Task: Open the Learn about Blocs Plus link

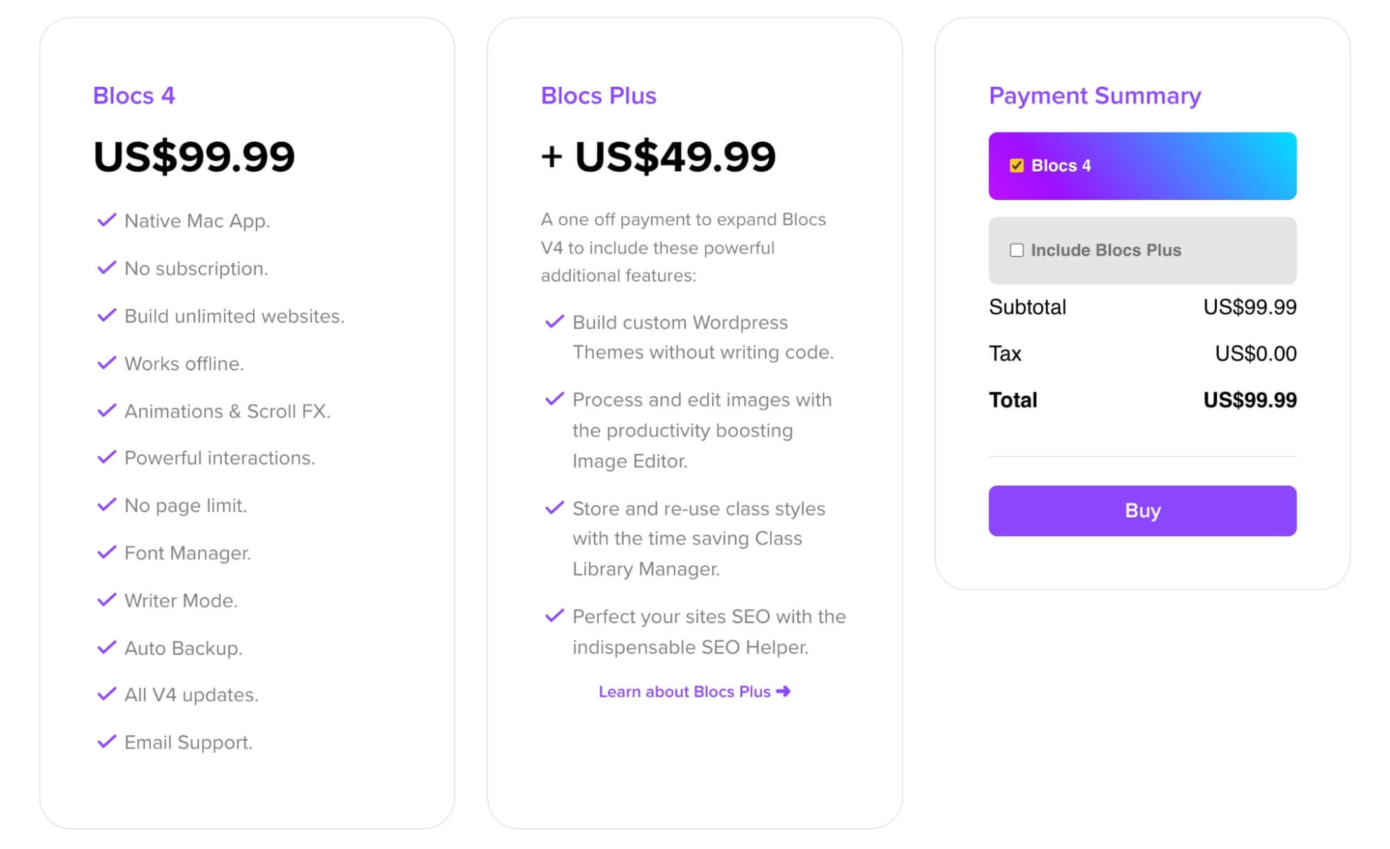Action: click(x=695, y=691)
